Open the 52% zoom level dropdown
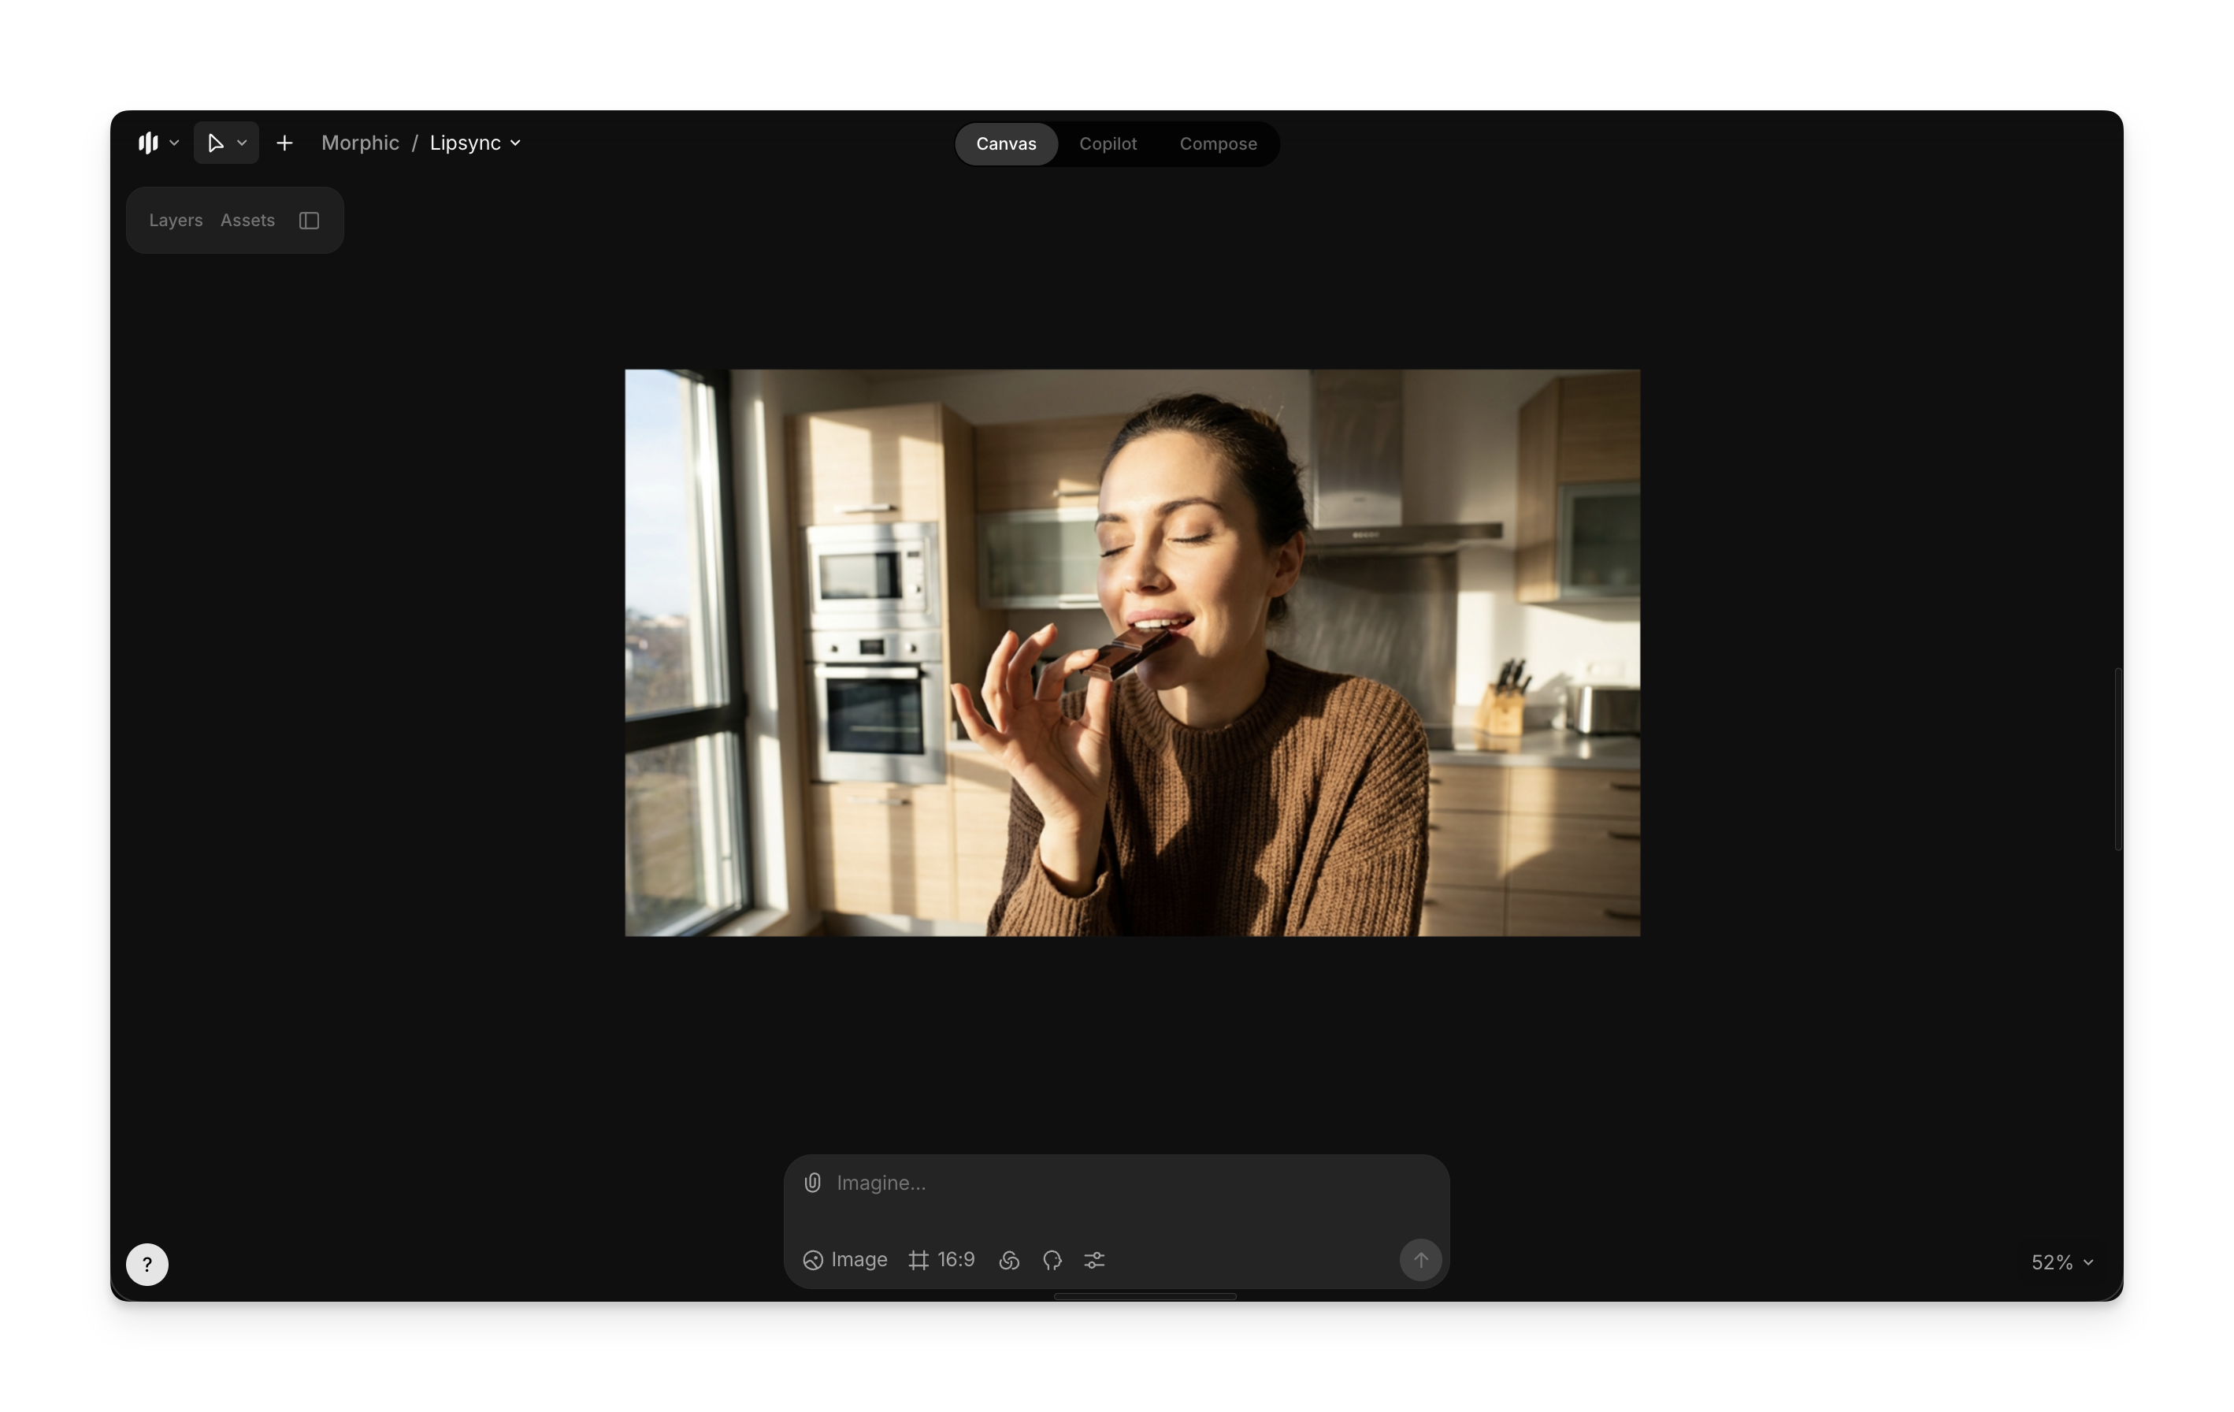The image size is (2234, 1412). [x=2061, y=1262]
